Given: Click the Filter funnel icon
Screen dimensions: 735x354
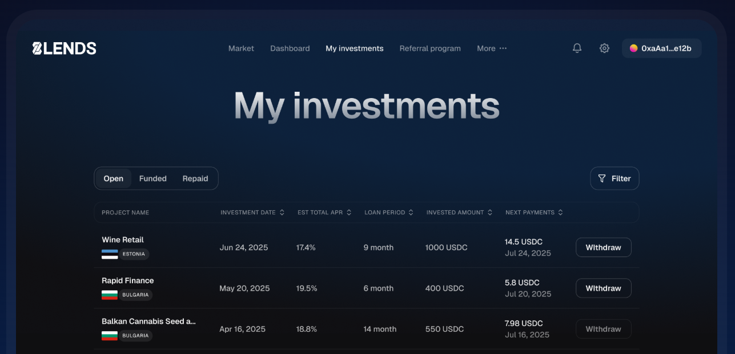Looking at the screenshot, I should point(602,178).
